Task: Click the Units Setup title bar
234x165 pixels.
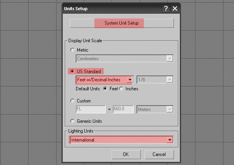Action: tap(109, 9)
